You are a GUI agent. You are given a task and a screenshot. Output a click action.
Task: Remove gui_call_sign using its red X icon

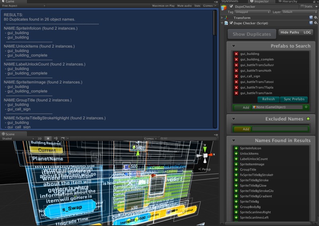pos(236,76)
